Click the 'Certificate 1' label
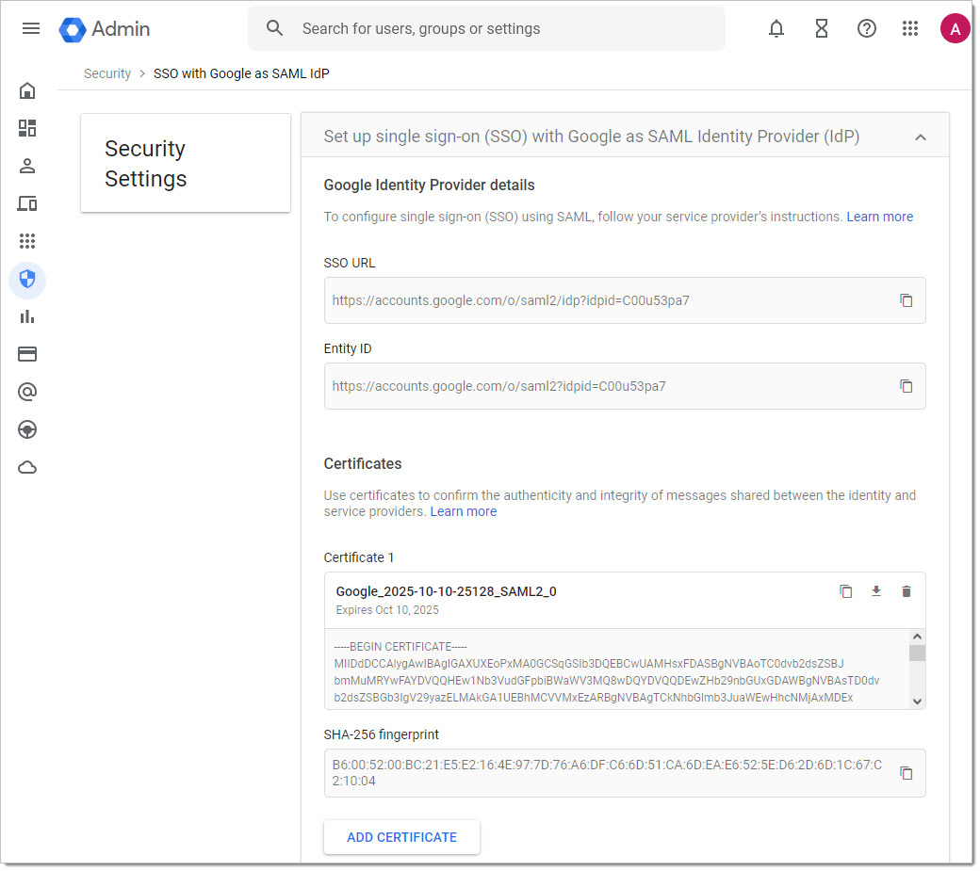Viewport: 980px width, 871px height. coord(359,557)
